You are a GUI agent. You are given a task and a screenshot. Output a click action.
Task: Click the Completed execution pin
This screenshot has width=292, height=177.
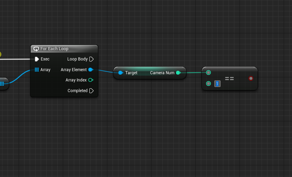pyautogui.click(x=91, y=91)
